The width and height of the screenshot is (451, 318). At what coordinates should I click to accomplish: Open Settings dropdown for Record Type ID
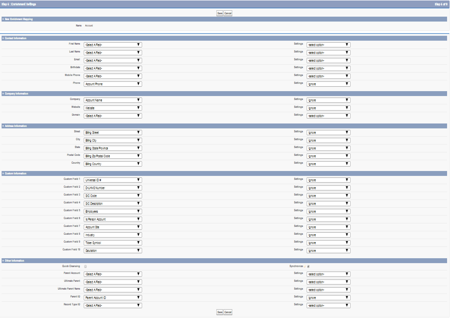(328, 305)
